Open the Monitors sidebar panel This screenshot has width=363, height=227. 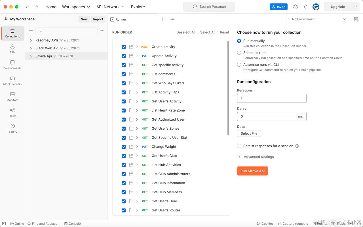[12, 97]
